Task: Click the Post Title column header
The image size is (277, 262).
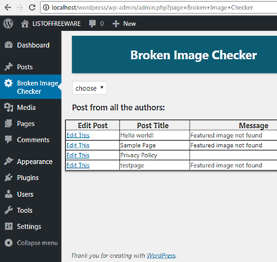Action: [155, 125]
